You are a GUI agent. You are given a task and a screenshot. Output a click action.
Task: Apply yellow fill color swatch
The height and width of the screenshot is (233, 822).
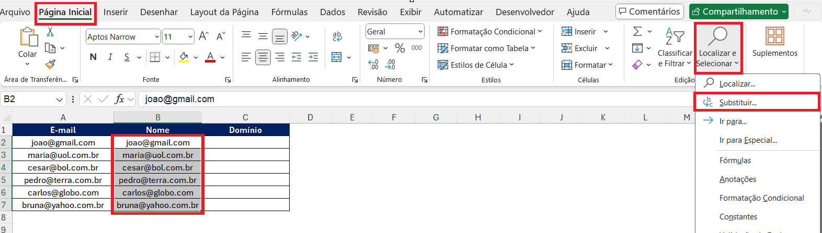click(184, 57)
